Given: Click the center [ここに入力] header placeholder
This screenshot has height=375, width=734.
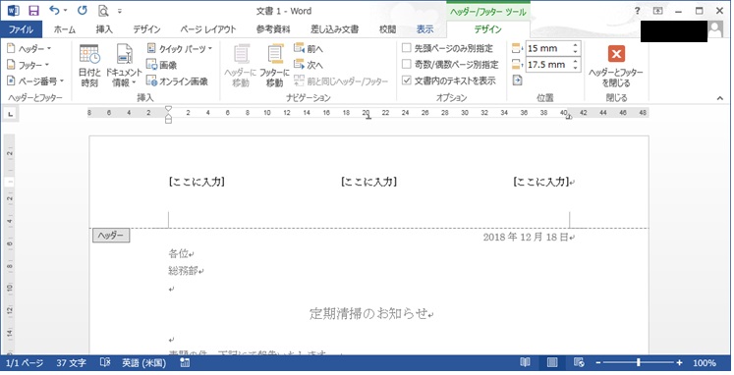Looking at the screenshot, I should pyautogui.click(x=368, y=182).
